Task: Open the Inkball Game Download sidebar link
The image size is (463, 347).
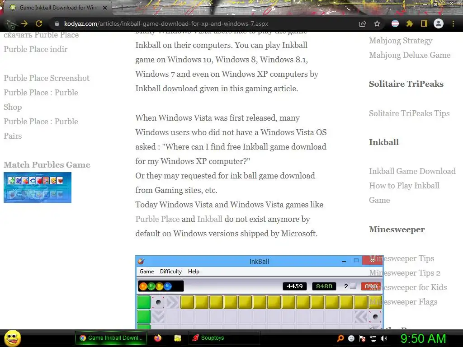Action: click(x=412, y=171)
